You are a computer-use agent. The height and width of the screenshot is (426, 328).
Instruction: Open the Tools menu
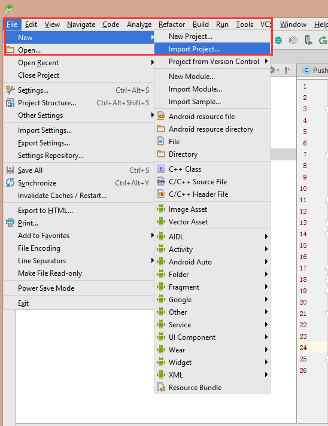pos(244,25)
